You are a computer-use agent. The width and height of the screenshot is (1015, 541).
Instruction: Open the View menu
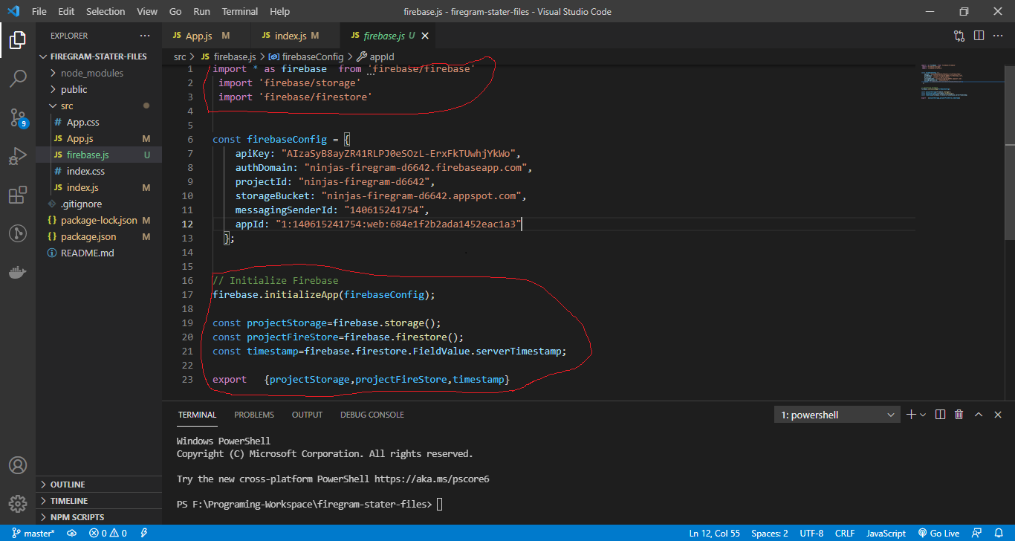(x=147, y=11)
